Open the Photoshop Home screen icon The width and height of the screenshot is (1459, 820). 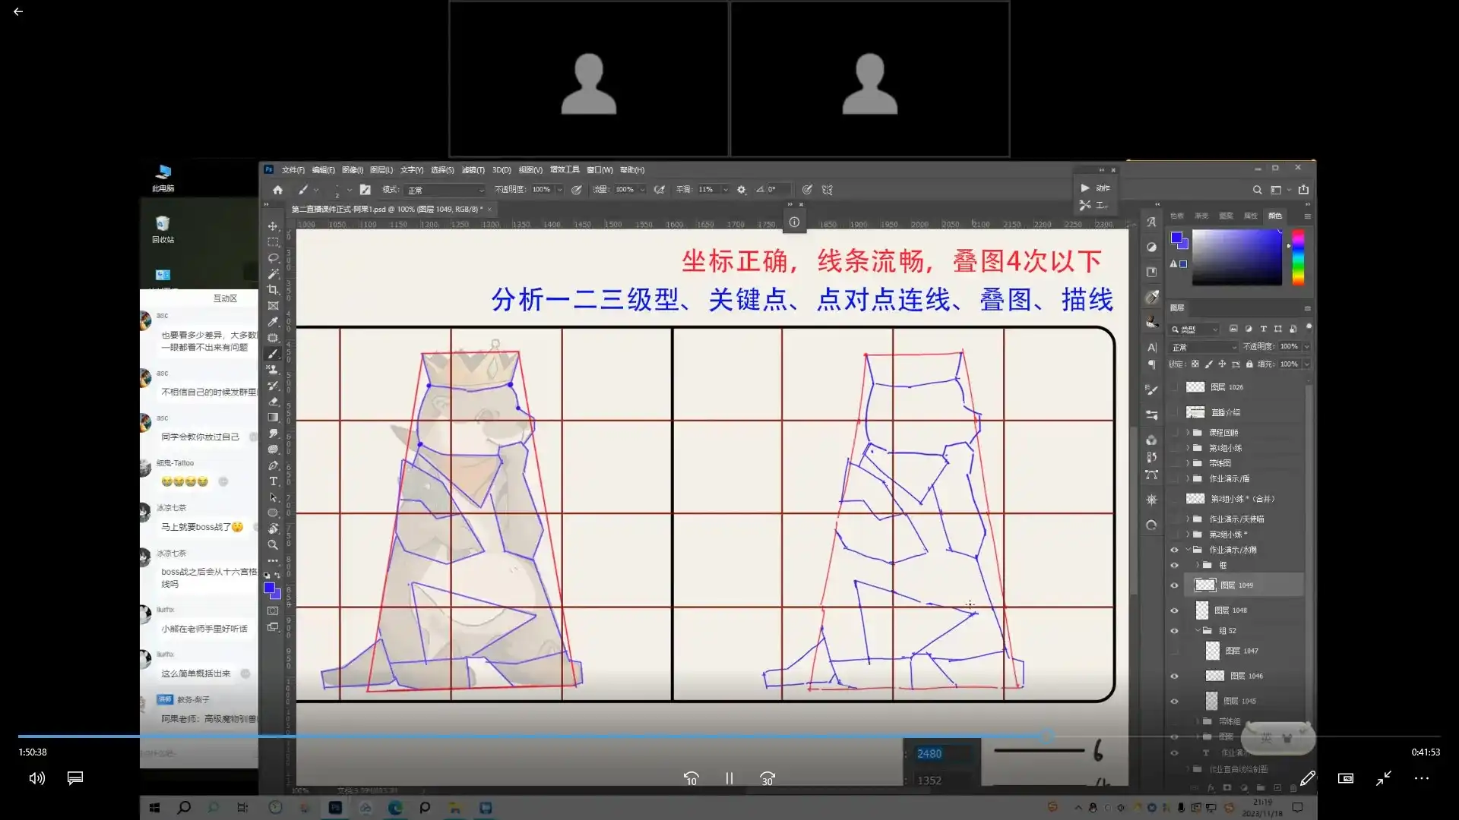[x=277, y=190]
